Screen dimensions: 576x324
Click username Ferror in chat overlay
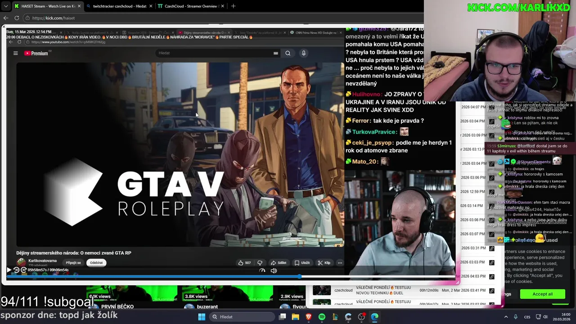point(361,121)
